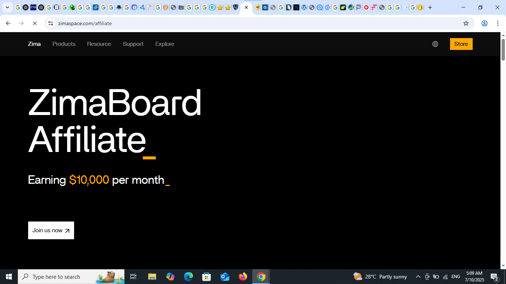
Task: Switch the ENG input language
Action: [456, 277]
